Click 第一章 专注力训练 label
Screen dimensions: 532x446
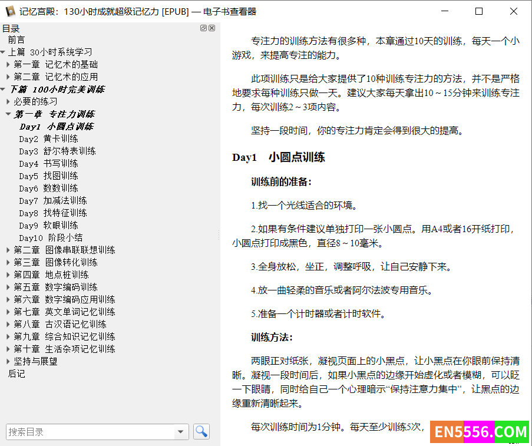pos(54,114)
